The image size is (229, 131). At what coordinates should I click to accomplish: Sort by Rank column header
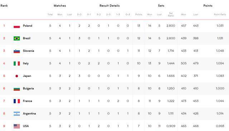4,6
